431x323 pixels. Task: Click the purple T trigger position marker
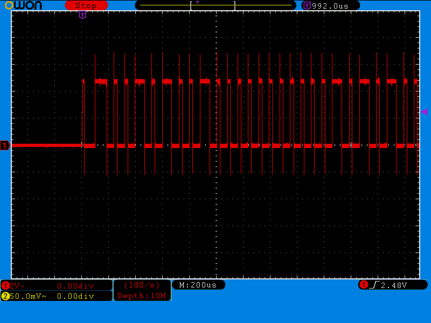click(82, 15)
